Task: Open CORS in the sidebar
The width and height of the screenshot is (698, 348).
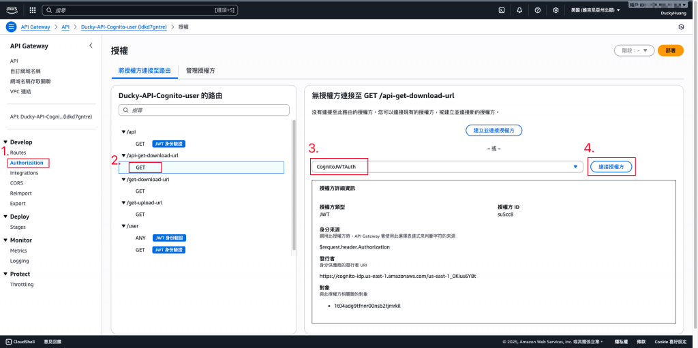Action: click(x=16, y=183)
